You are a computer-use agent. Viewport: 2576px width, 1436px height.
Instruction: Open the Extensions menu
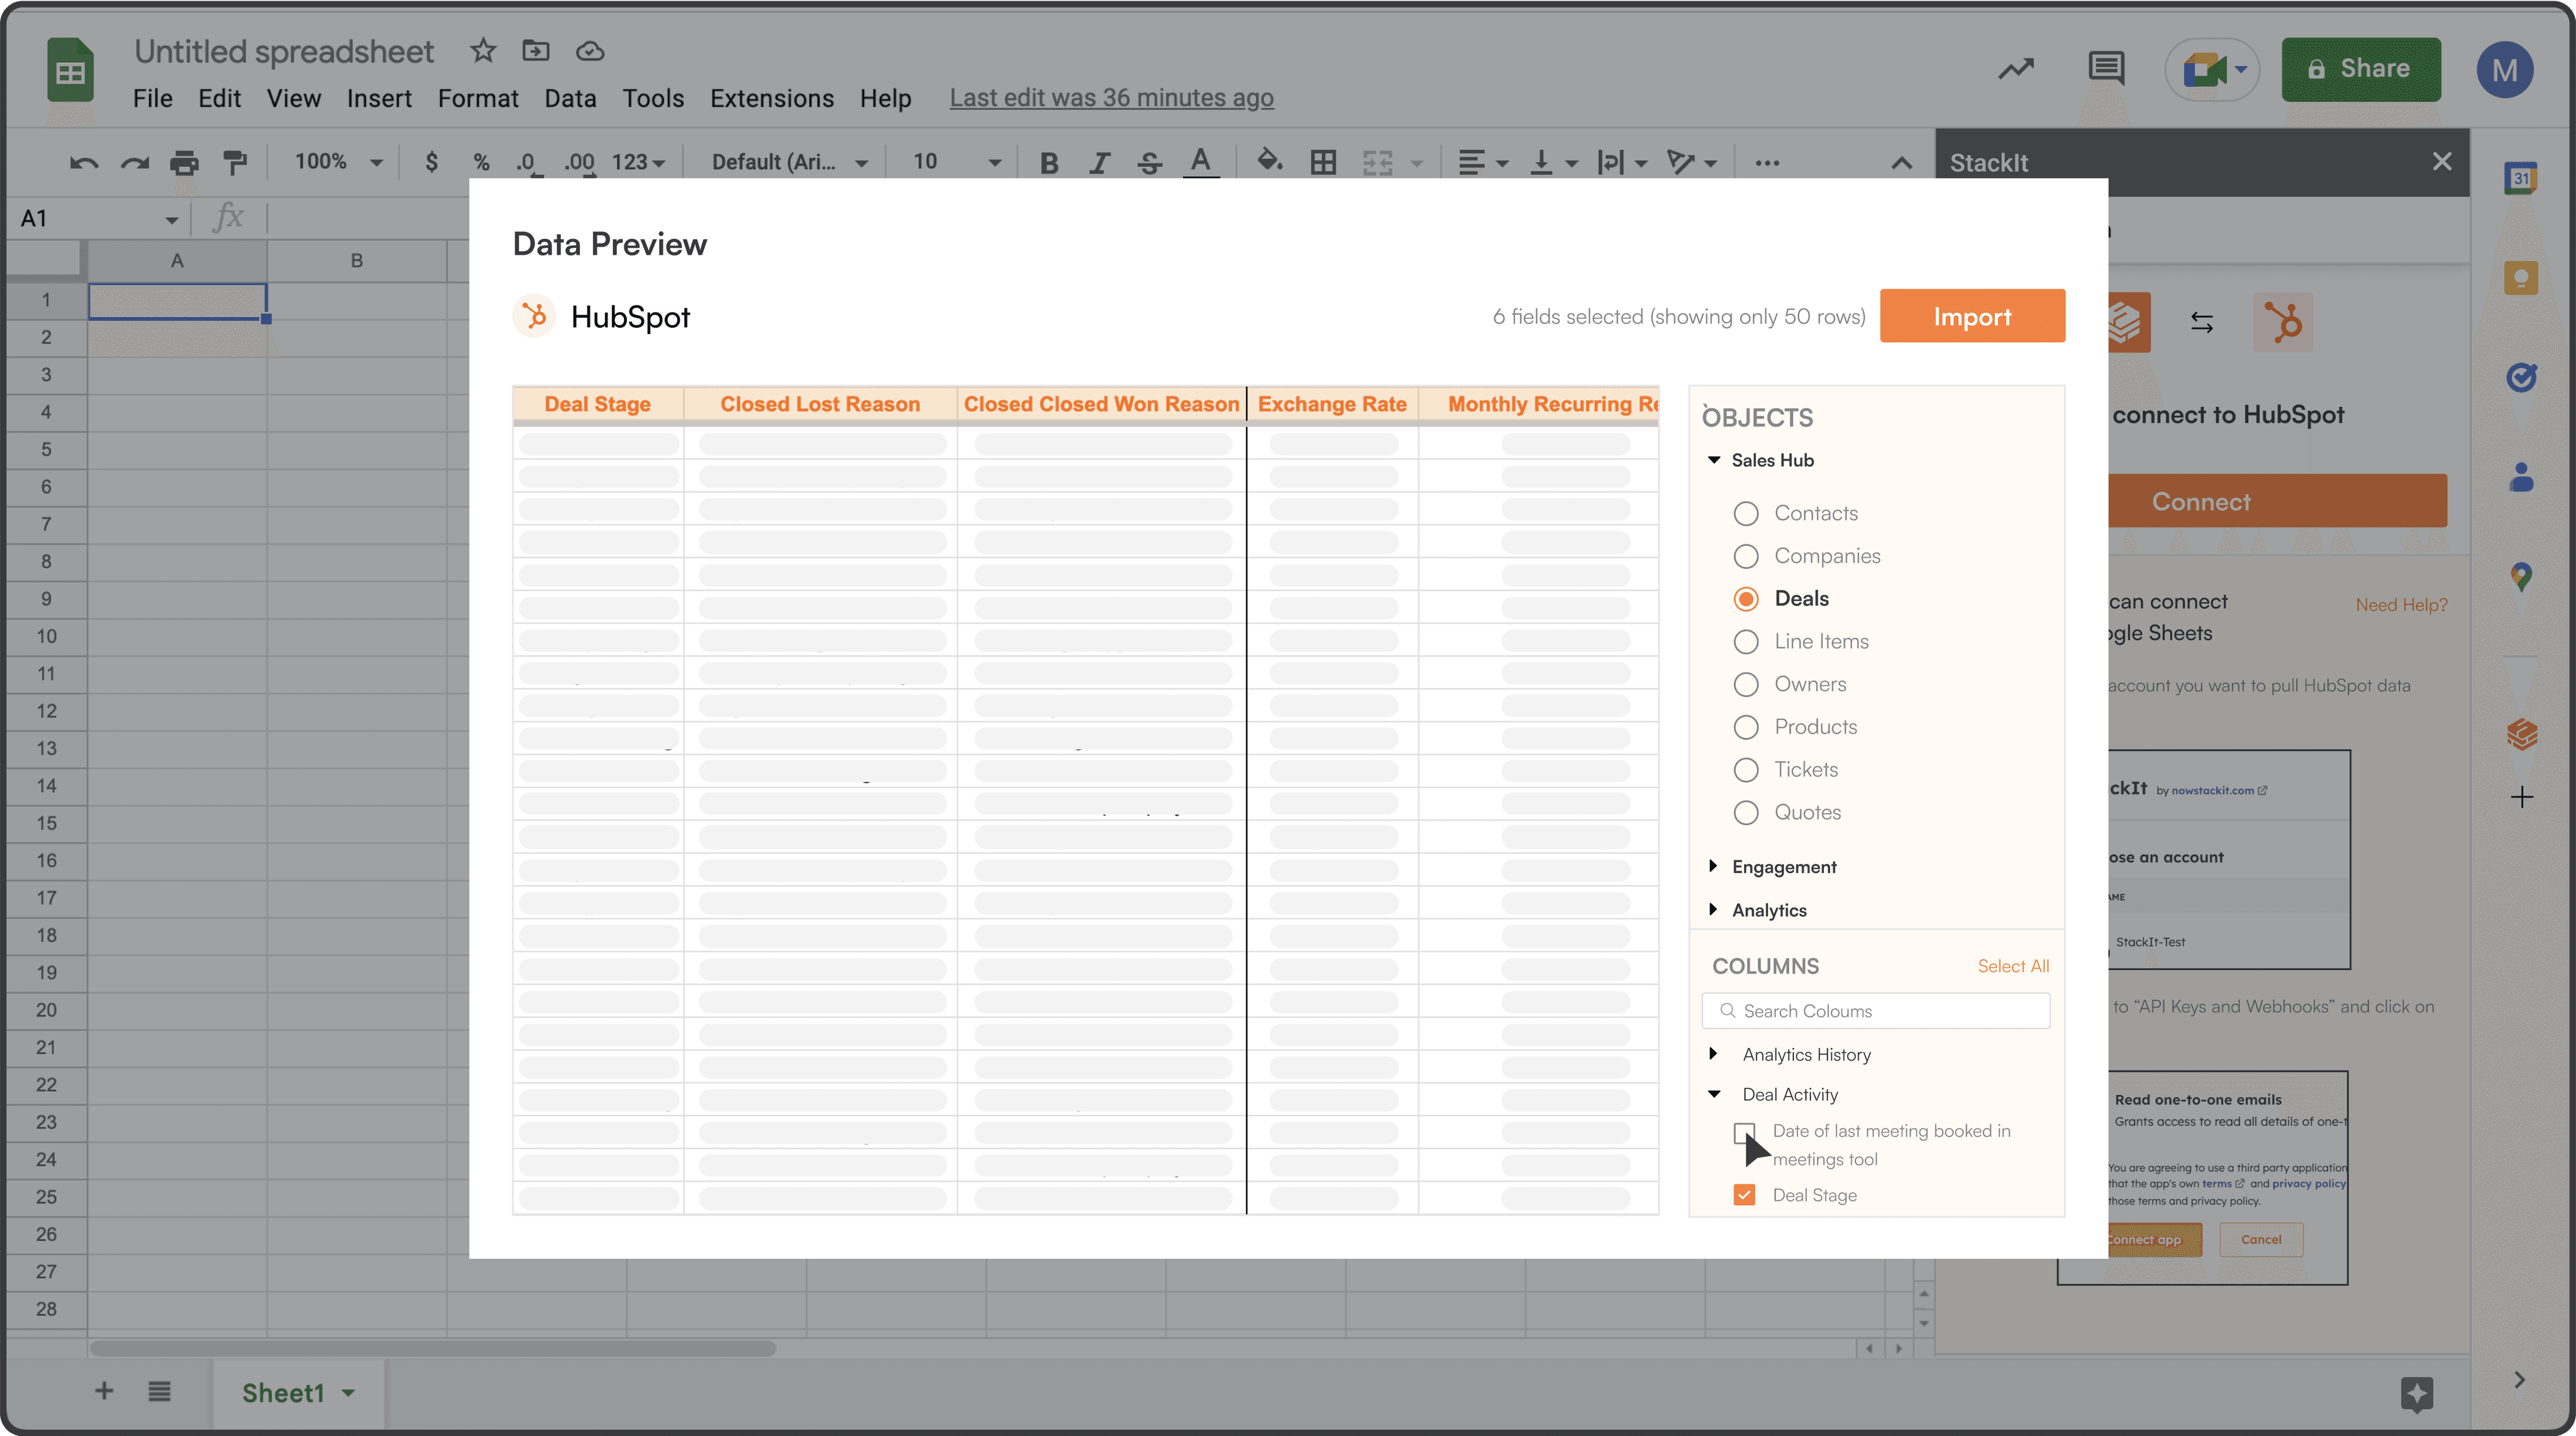(x=771, y=98)
